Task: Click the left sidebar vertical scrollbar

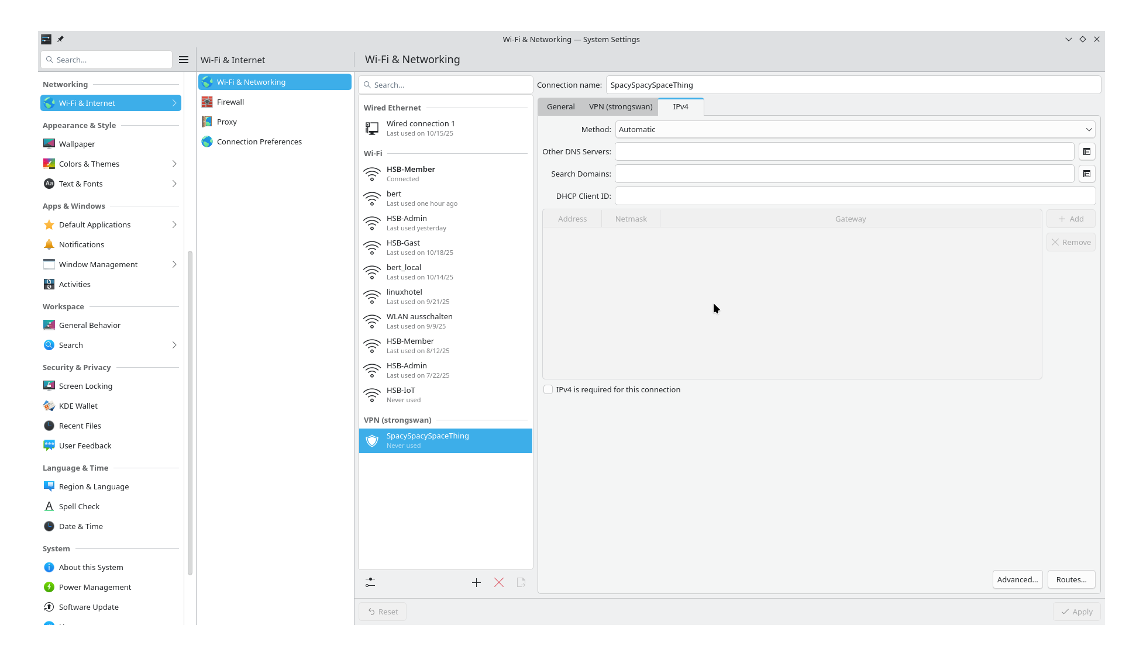Action: pos(190,409)
